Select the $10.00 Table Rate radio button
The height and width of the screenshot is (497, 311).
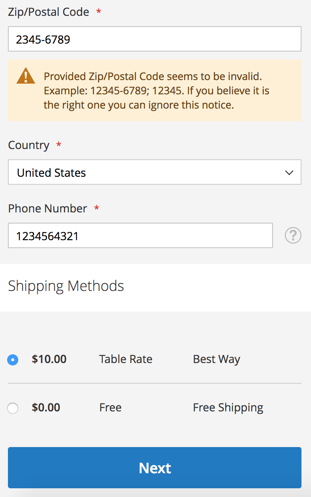[x=13, y=359]
